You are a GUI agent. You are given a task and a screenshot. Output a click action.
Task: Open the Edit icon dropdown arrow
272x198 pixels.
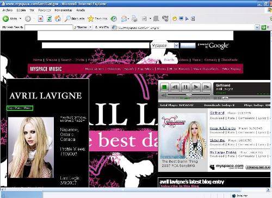pos(150,18)
